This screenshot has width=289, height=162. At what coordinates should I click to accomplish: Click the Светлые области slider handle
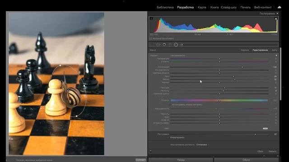coord(219,73)
